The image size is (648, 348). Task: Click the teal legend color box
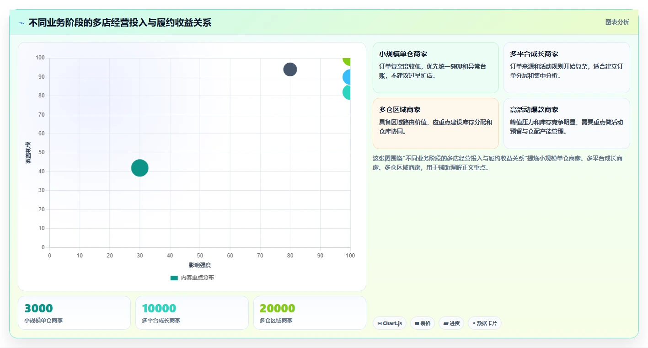(x=174, y=278)
